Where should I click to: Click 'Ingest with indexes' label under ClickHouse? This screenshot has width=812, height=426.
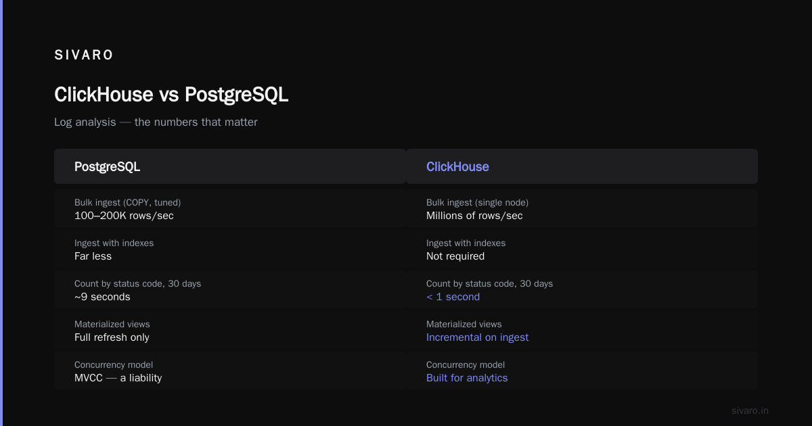(466, 243)
